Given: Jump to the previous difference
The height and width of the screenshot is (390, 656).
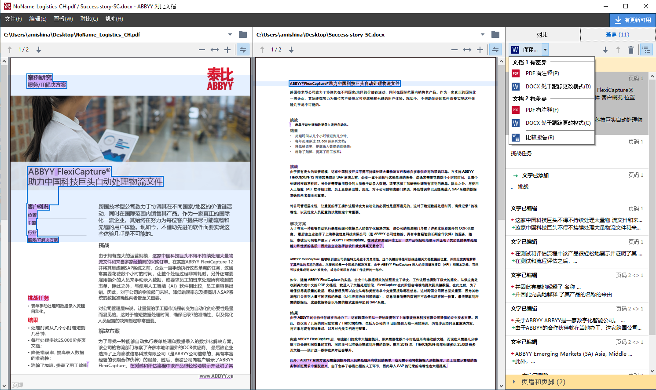Looking at the screenshot, I should 618,50.
